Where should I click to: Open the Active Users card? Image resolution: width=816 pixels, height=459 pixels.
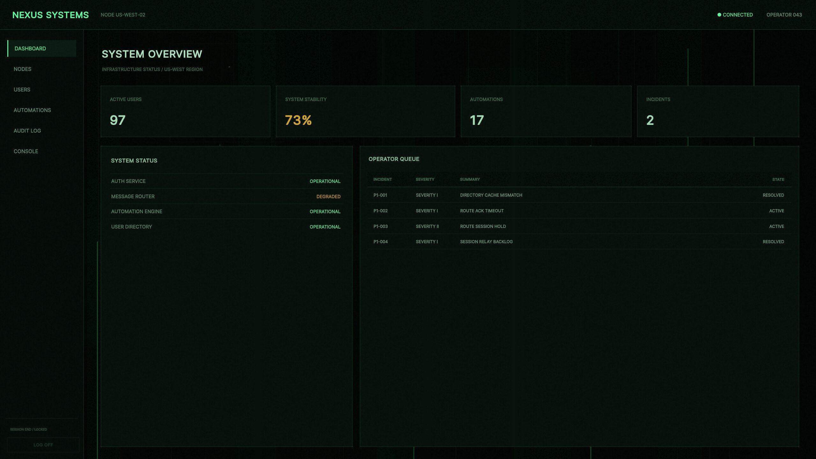[x=186, y=111]
